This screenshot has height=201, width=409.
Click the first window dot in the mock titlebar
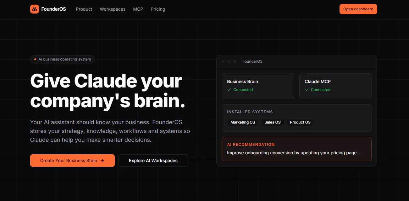pyautogui.click(x=223, y=61)
